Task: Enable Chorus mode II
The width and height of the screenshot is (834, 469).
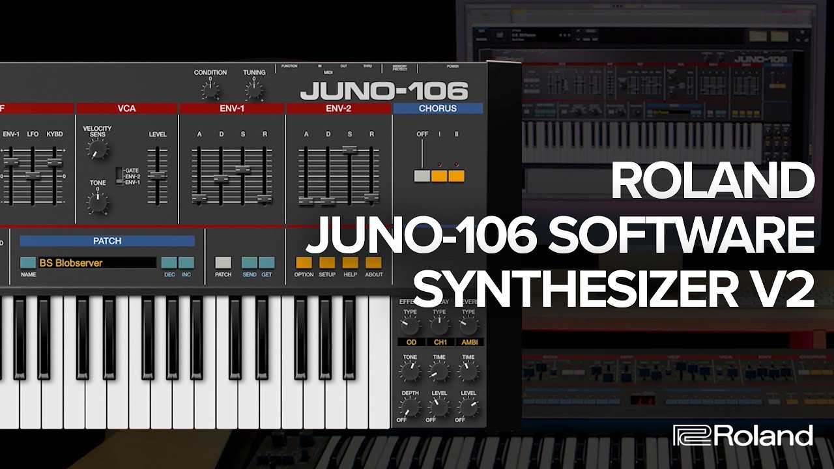Action: click(456, 176)
